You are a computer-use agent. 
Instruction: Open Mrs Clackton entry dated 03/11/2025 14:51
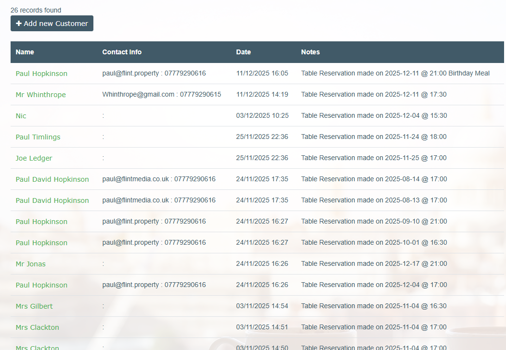coord(37,327)
